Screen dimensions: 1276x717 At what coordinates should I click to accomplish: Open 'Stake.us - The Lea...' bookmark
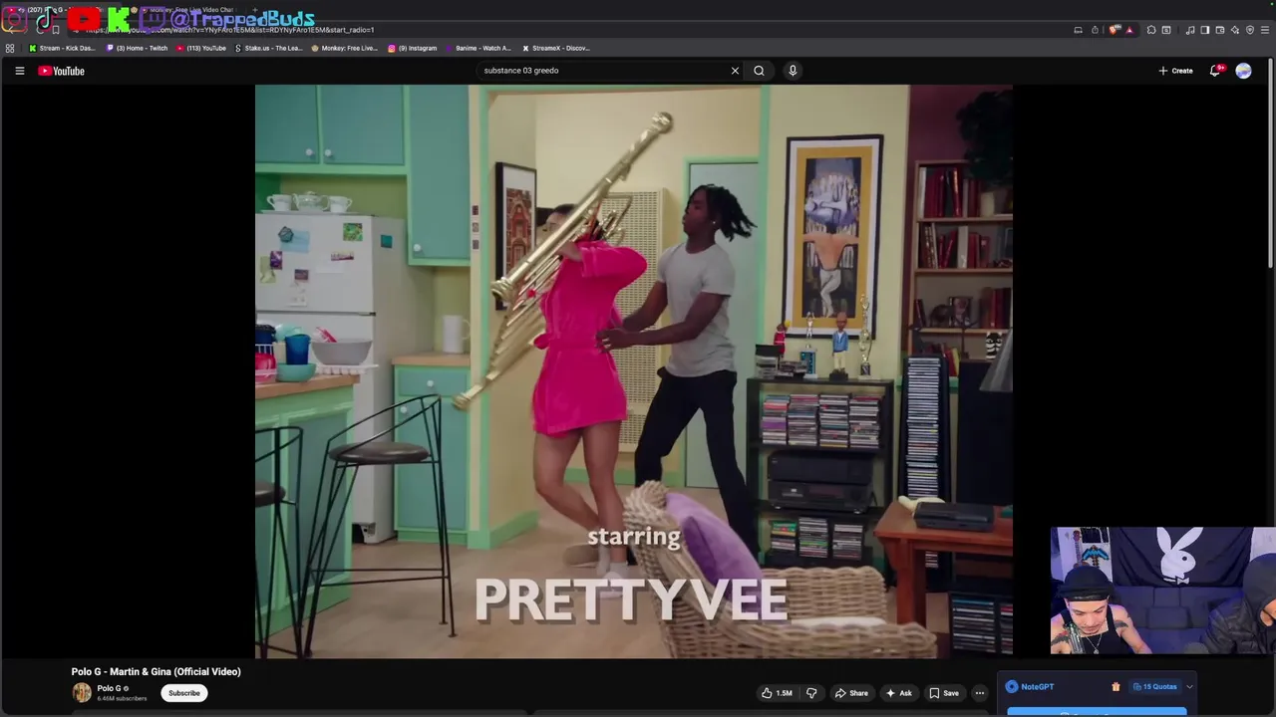pos(268,48)
